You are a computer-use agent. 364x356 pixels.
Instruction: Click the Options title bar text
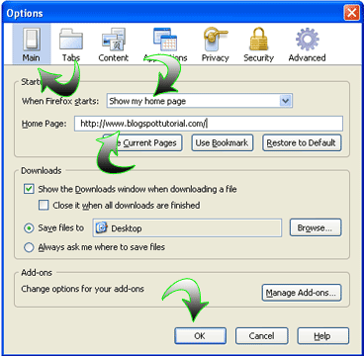(25, 14)
